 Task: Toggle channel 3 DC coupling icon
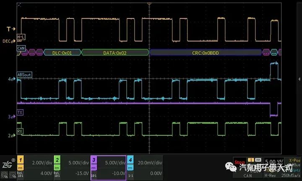coord(94,167)
